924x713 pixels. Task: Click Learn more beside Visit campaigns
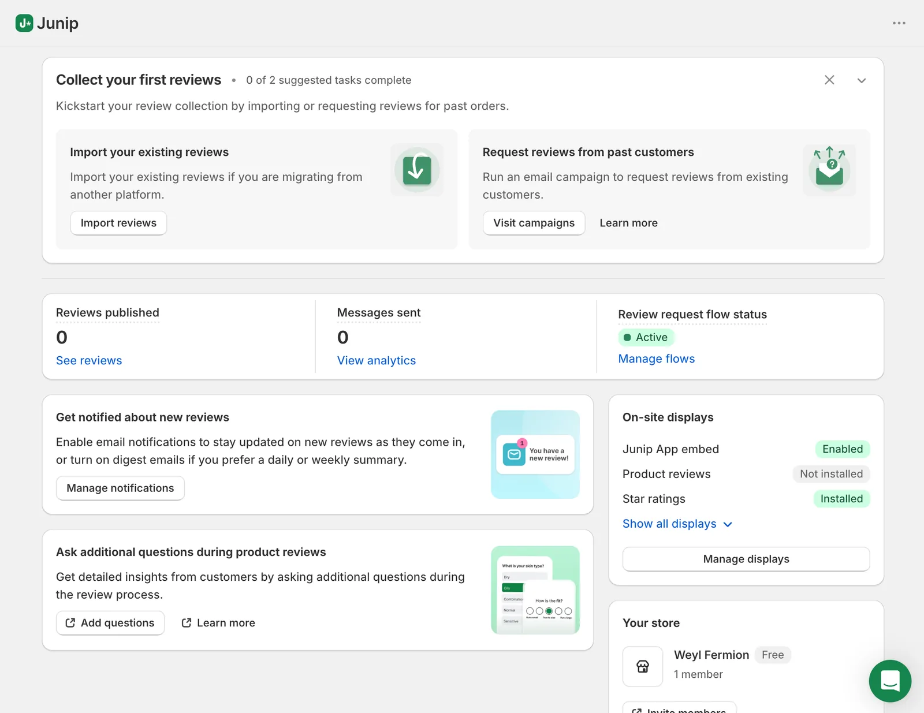pos(628,223)
